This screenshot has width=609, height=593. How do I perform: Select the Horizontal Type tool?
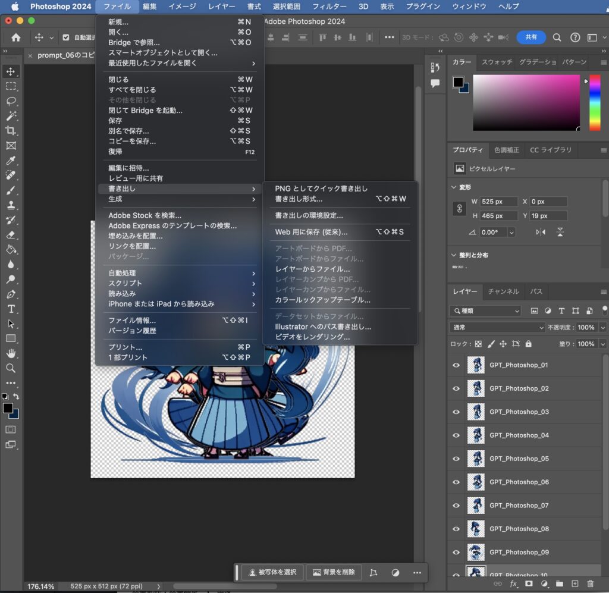click(11, 309)
